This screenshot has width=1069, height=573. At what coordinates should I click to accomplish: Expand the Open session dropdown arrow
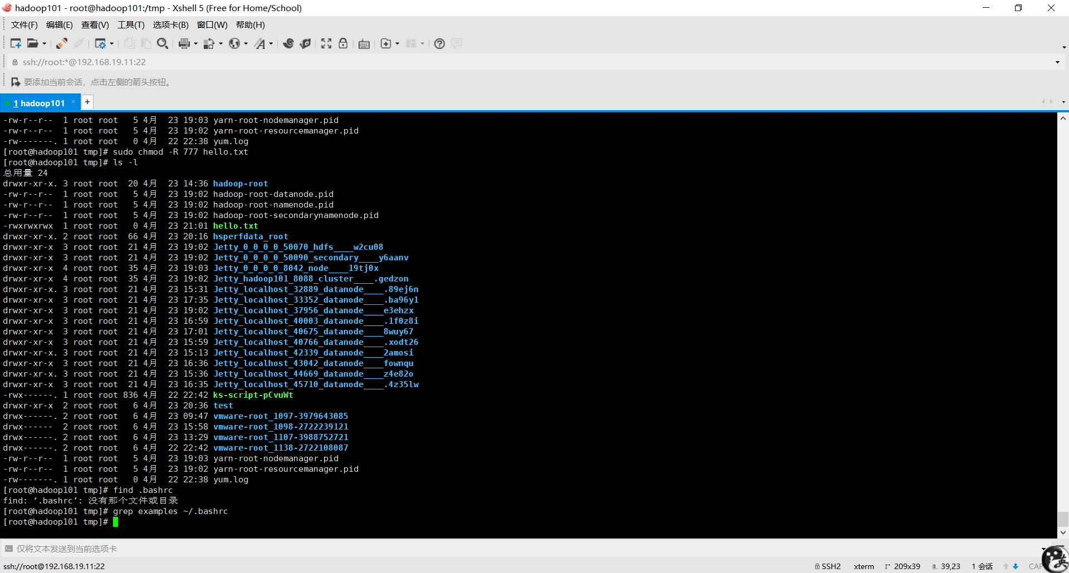[45, 43]
